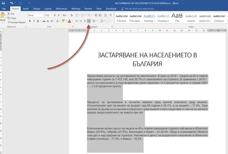Toggle superscript formatting
228x154 pixels.
[x=52, y=21]
